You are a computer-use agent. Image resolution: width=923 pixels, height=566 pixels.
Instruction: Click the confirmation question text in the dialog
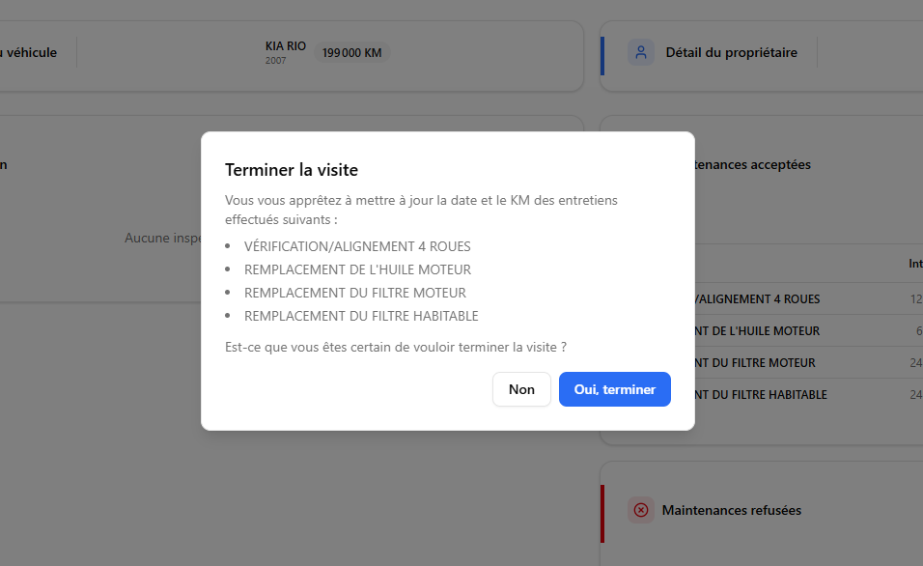pos(395,346)
